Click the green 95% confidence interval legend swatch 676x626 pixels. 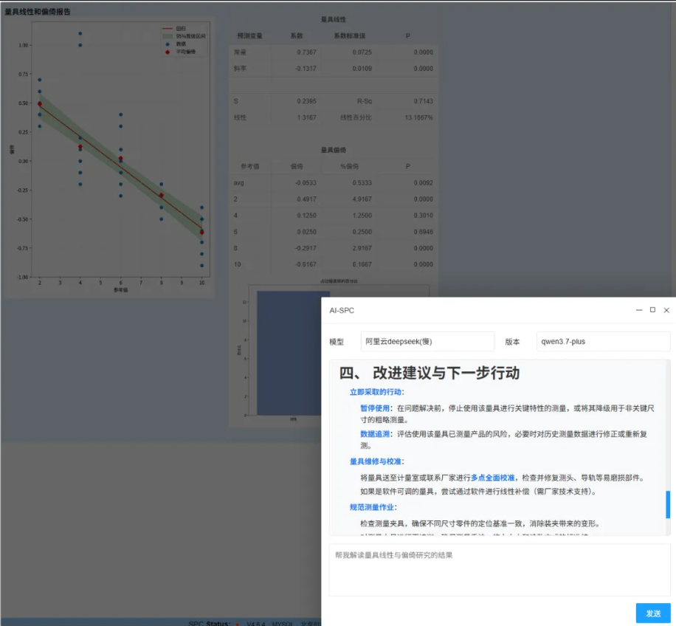click(168, 36)
